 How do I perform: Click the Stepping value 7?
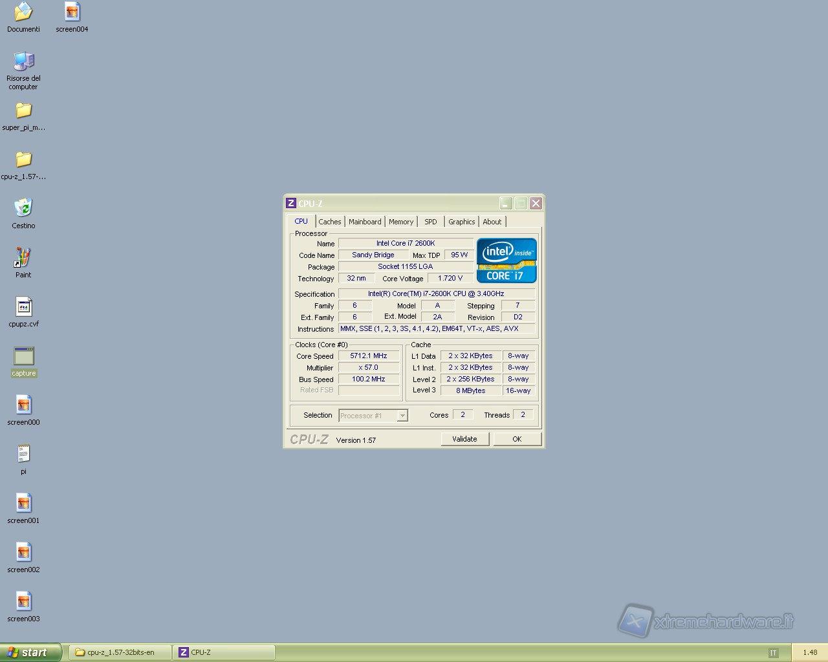point(518,305)
